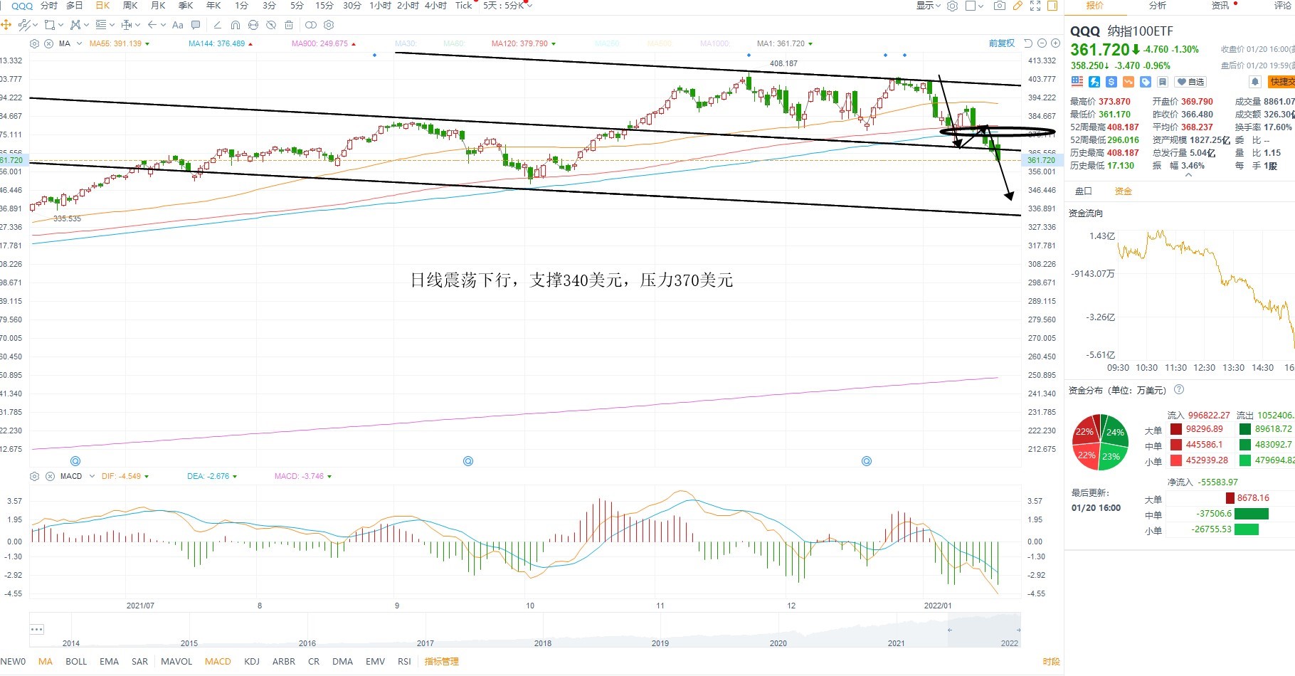The width and height of the screenshot is (1295, 676).
Task: Select the RSI indicator
Action: click(404, 662)
